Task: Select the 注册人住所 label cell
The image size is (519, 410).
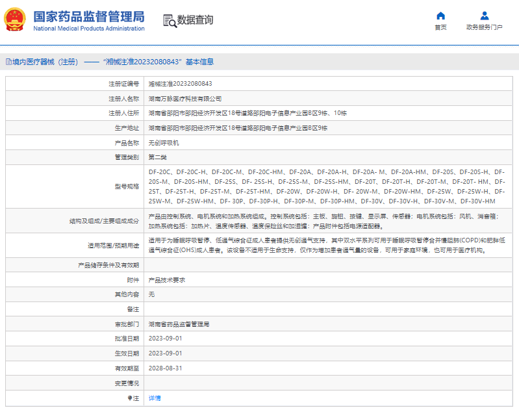Action: tap(75, 113)
